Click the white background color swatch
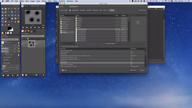 click(x=12, y=30)
